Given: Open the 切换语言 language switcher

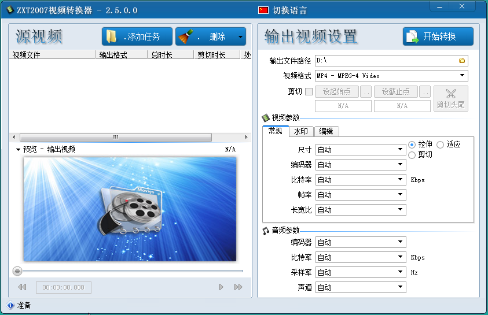Looking at the screenshot, I should tap(290, 10).
